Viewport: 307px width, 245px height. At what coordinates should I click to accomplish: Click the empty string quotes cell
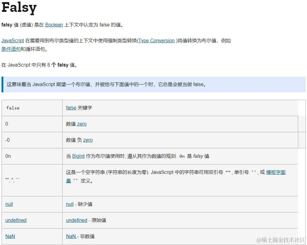pyautogui.click(x=32, y=180)
